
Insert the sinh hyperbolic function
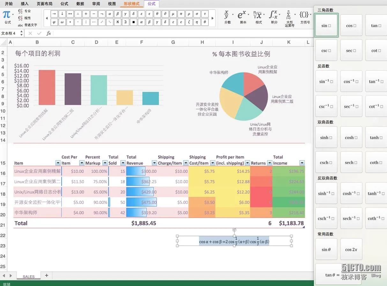pyautogui.click(x=326, y=138)
